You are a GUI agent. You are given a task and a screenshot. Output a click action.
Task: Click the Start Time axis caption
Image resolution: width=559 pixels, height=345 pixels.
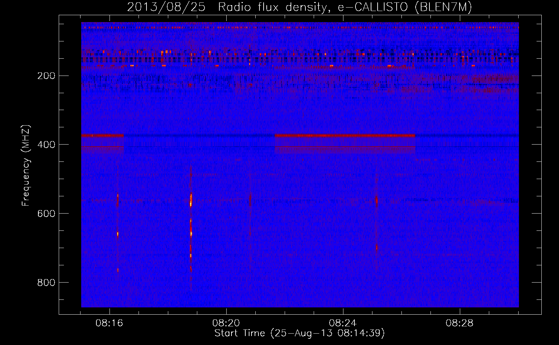click(x=300, y=333)
